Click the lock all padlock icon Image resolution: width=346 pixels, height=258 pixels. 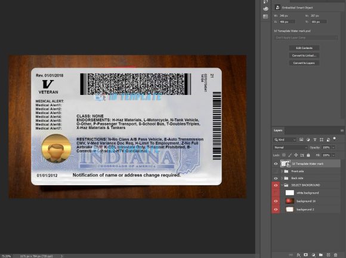point(308,155)
